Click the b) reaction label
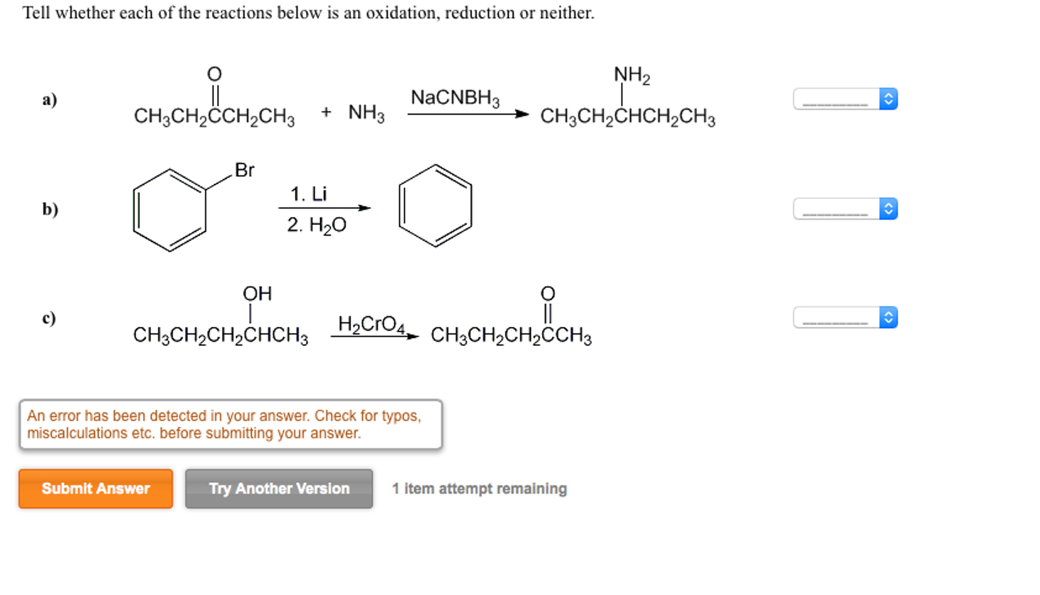The width and height of the screenshot is (1040, 595). [x=48, y=209]
